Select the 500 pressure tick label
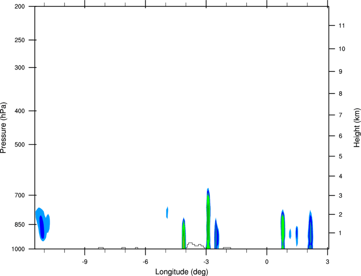Screen dimensions: 361x276 point(20,144)
